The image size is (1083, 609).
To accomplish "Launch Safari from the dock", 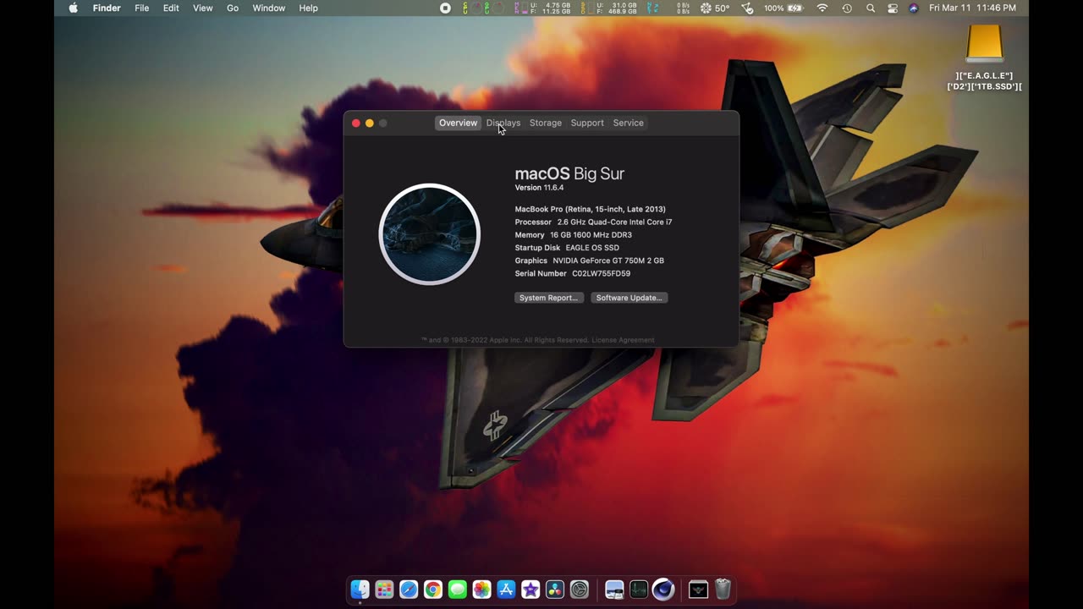I will (x=409, y=590).
